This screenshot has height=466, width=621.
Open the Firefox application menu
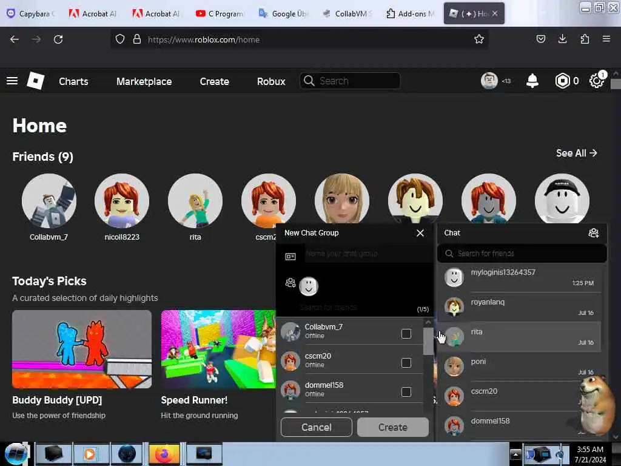[x=606, y=39]
